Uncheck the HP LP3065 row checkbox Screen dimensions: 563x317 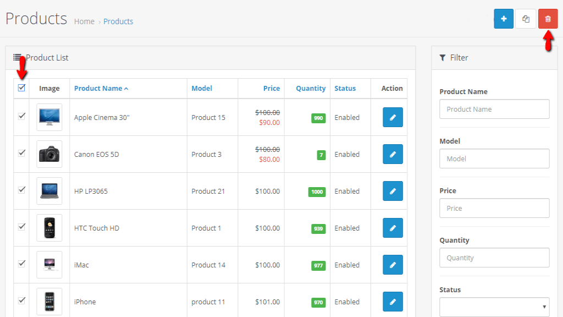[x=21, y=191]
